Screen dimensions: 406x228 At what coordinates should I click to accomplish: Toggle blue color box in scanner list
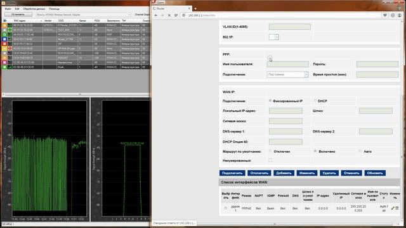[x=4, y=39]
